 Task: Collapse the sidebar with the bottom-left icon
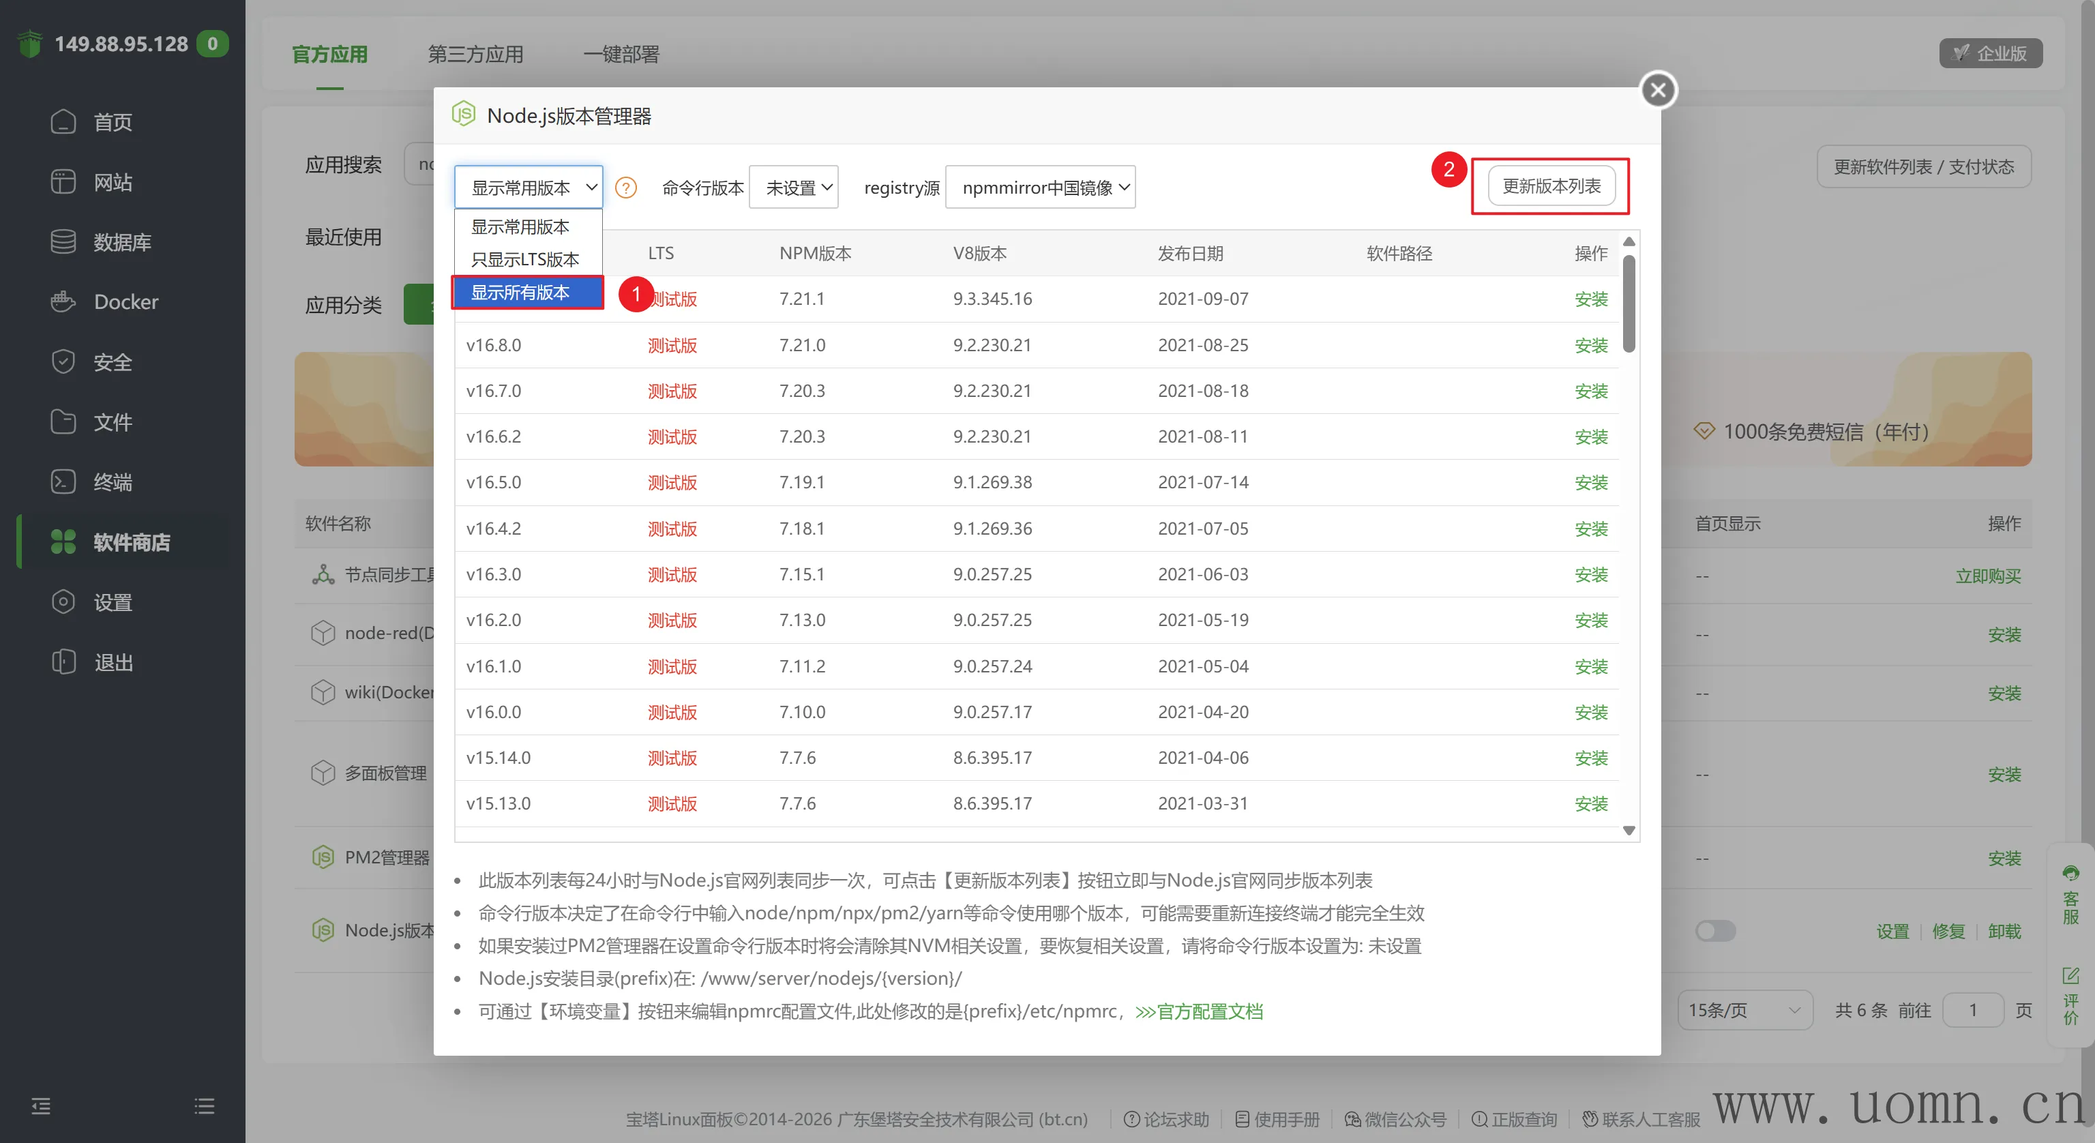41,1105
